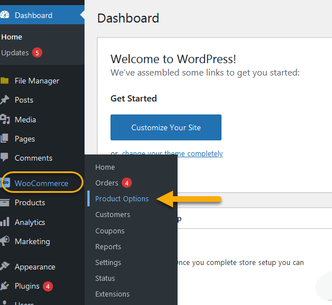
Task: Click the Marketing megaphone icon
Action: click(x=5, y=241)
